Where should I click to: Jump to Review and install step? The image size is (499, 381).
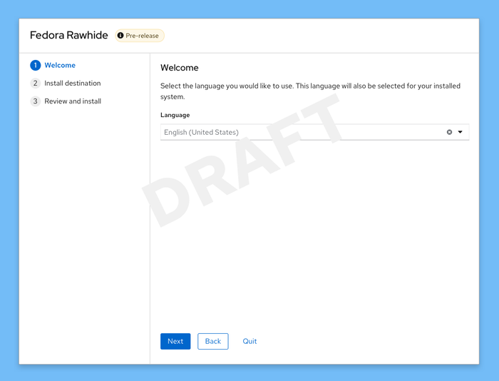click(x=73, y=101)
